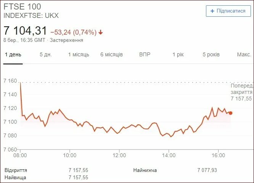Click the FTSE 100 title
The width and height of the screenshot is (254, 183).
point(23,7)
